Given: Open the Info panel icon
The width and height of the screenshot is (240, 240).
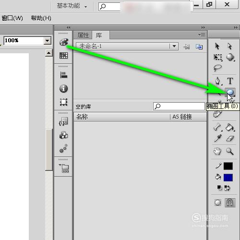Looking at the screenshot, I should click(63, 88).
